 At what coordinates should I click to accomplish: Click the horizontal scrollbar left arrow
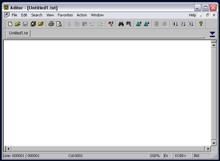[x=8, y=149]
